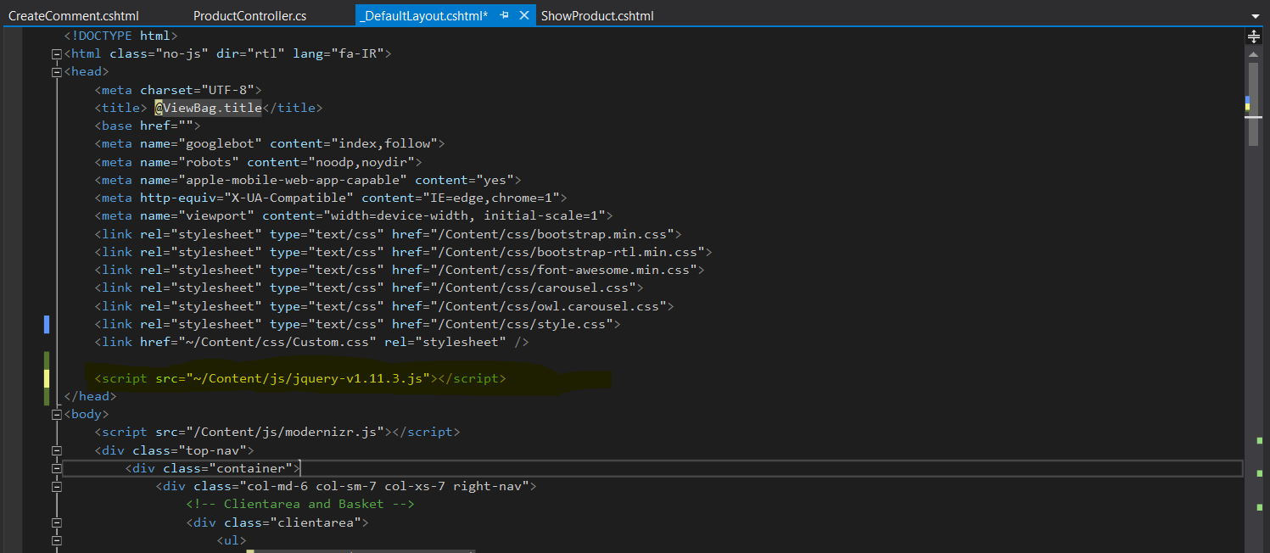This screenshot has height=553, width=1270.
Task: Collapse the container div block
Action: (x=57, y=469)
